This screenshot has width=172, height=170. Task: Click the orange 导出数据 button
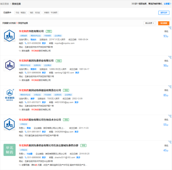164,23
